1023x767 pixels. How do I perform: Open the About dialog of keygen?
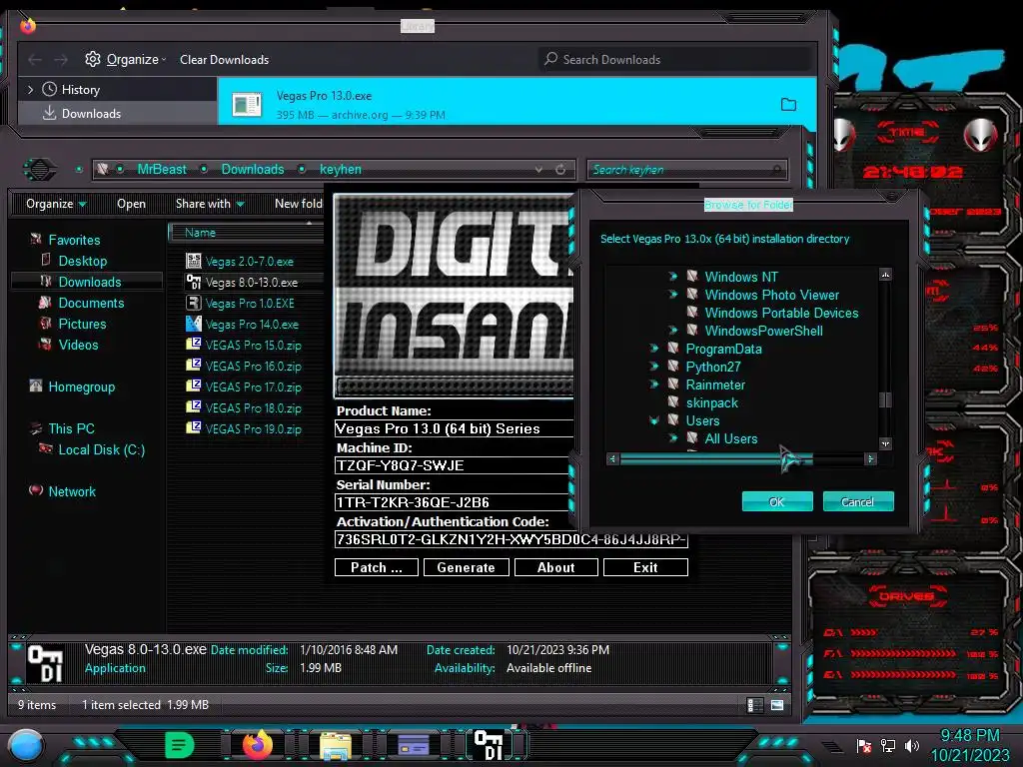click(555, 567)
